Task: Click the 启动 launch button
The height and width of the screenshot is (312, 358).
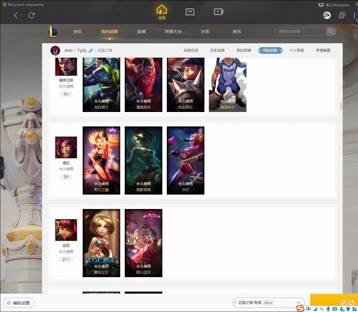Action: point(334,301)
